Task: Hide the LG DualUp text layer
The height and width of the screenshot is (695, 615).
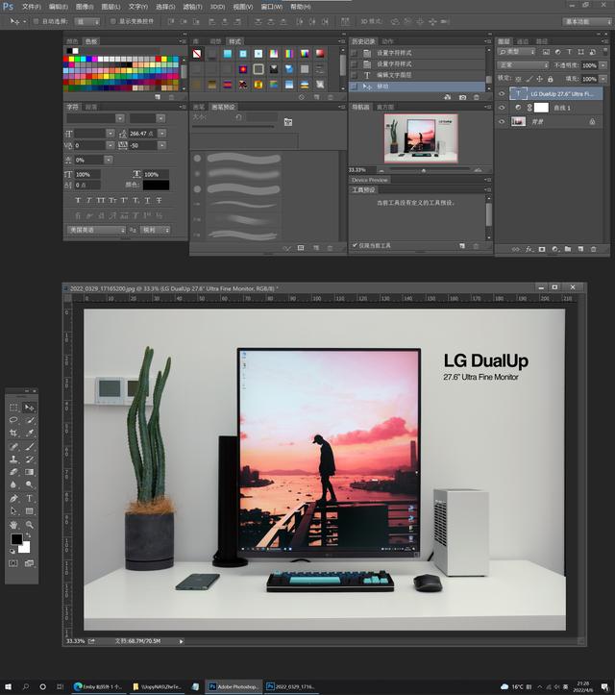Action: pyautogui.click(x=502, y=94)
